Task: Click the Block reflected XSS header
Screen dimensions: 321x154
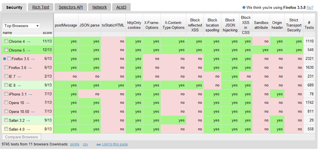Action: click(195, 25)
